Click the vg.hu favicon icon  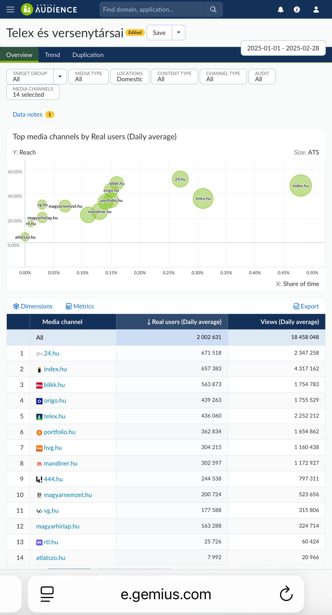39,511
